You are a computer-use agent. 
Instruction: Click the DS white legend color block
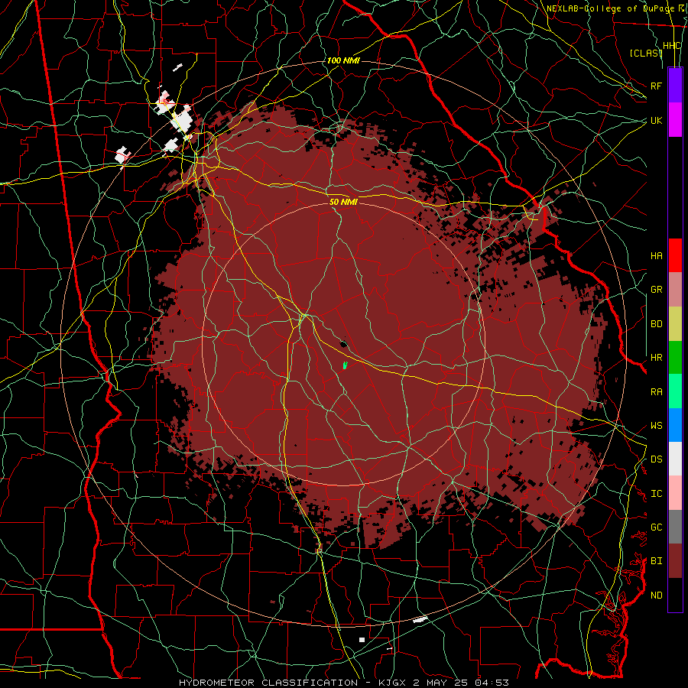[x=675, y=459]
